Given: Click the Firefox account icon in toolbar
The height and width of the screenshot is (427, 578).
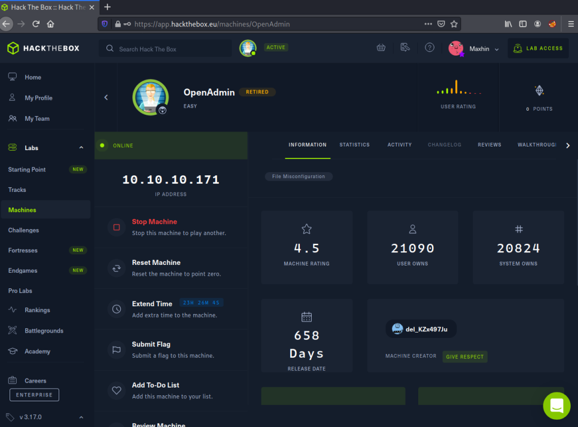Looking at the screenshot, I should 537,24.
